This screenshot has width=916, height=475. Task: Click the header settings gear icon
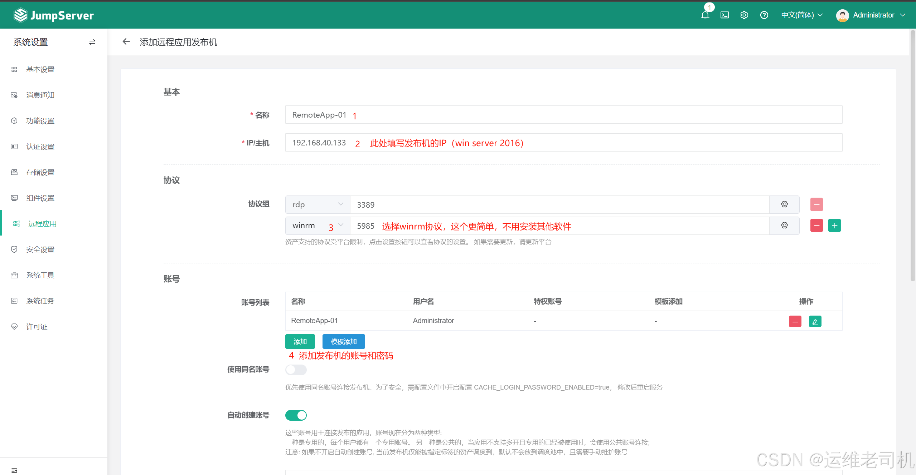point(744,15)
